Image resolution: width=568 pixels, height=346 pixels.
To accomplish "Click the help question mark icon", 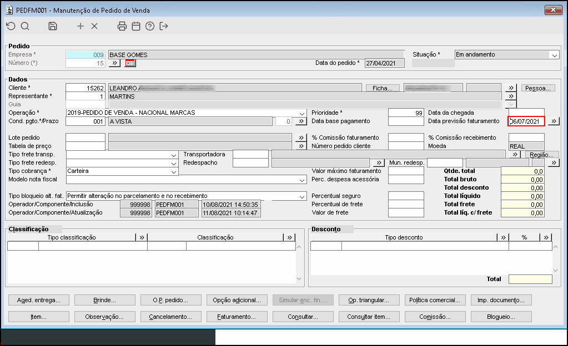I will (150, 26).
